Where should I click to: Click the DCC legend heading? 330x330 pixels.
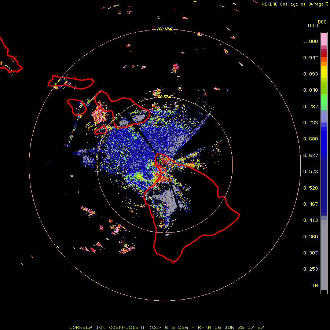click(322, 22)
